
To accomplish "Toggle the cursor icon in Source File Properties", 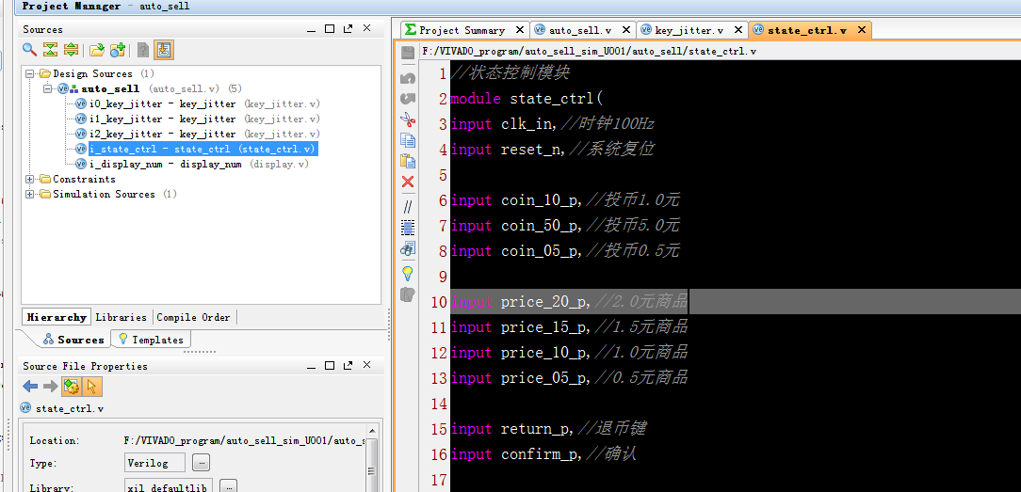I will (x=91, y=388).
